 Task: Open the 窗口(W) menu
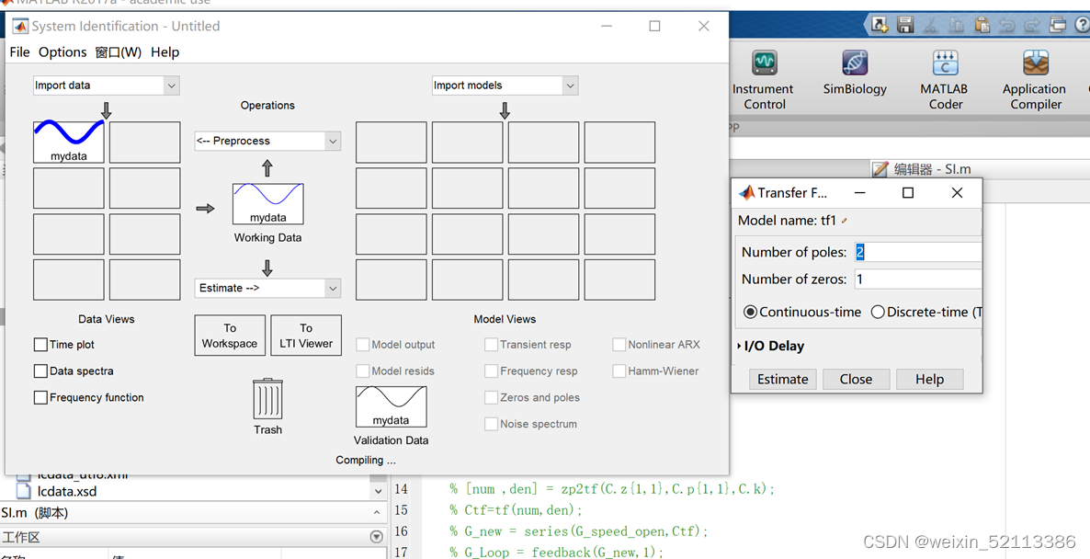119,52
